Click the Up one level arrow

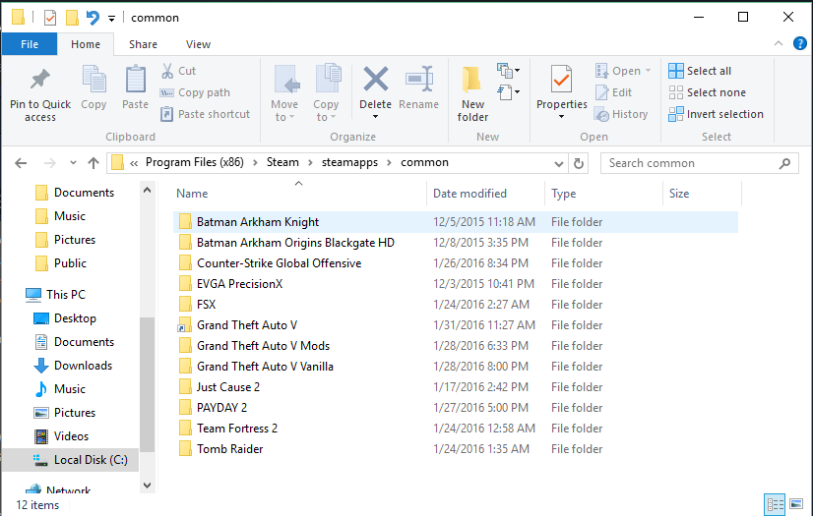[x=94, y=163]
